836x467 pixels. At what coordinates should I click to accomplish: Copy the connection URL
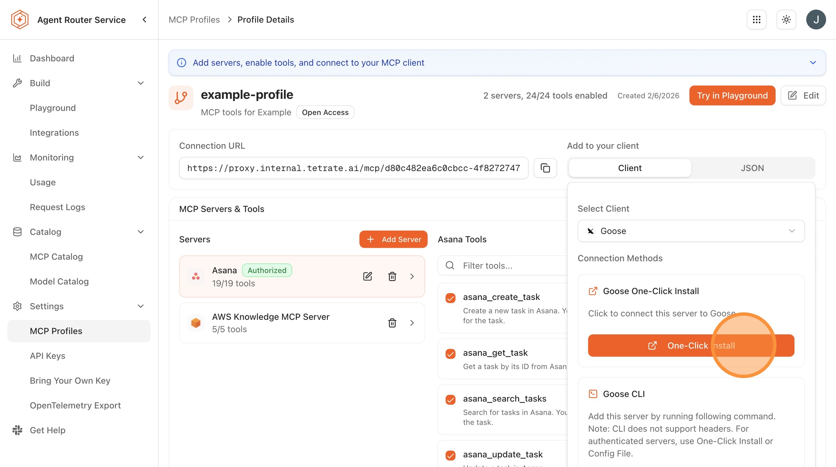pyautogui.click(x=545, y=168)
